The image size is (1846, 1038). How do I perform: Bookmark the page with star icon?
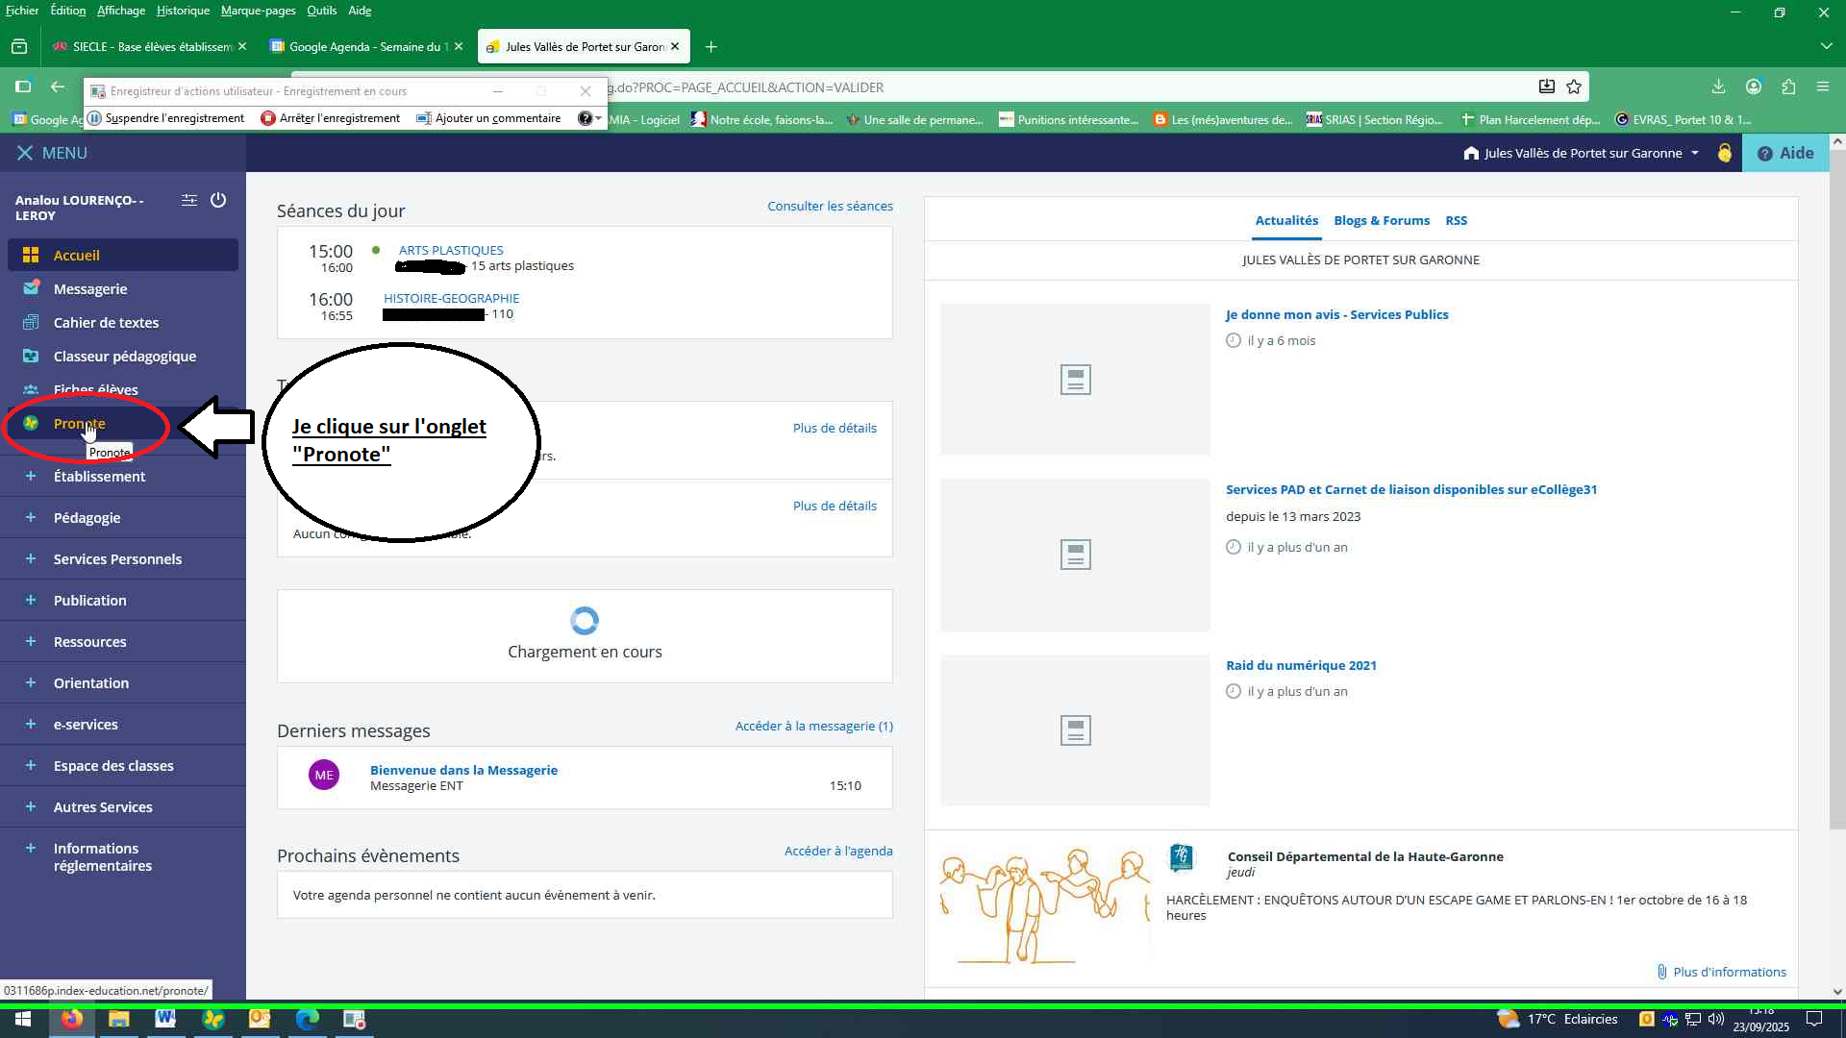pyautogui.click(x=1574, y=87)
